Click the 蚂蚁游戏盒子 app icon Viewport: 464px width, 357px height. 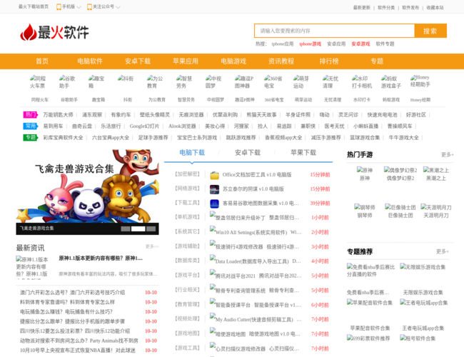(x=391, y=82)
